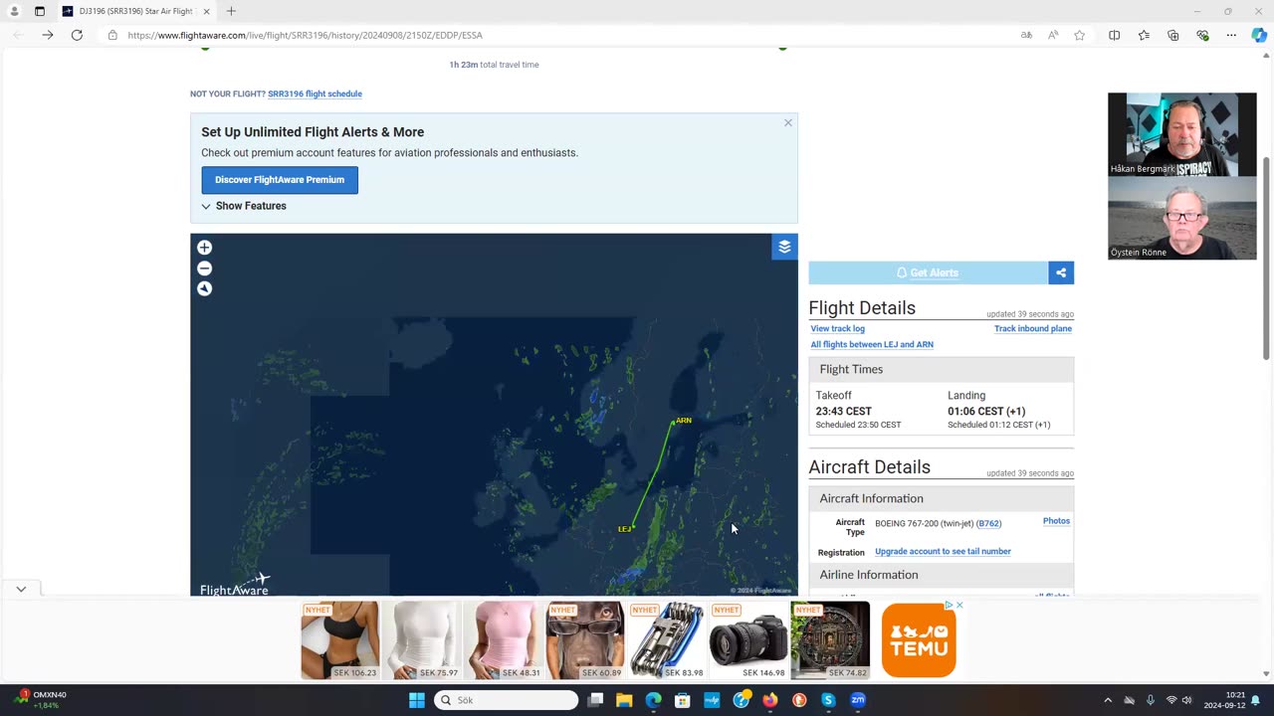Click the page vertical scrollbar thumb
Image resolution: width=1274 pixels, height=716 pixels.
pos(1266,259)
